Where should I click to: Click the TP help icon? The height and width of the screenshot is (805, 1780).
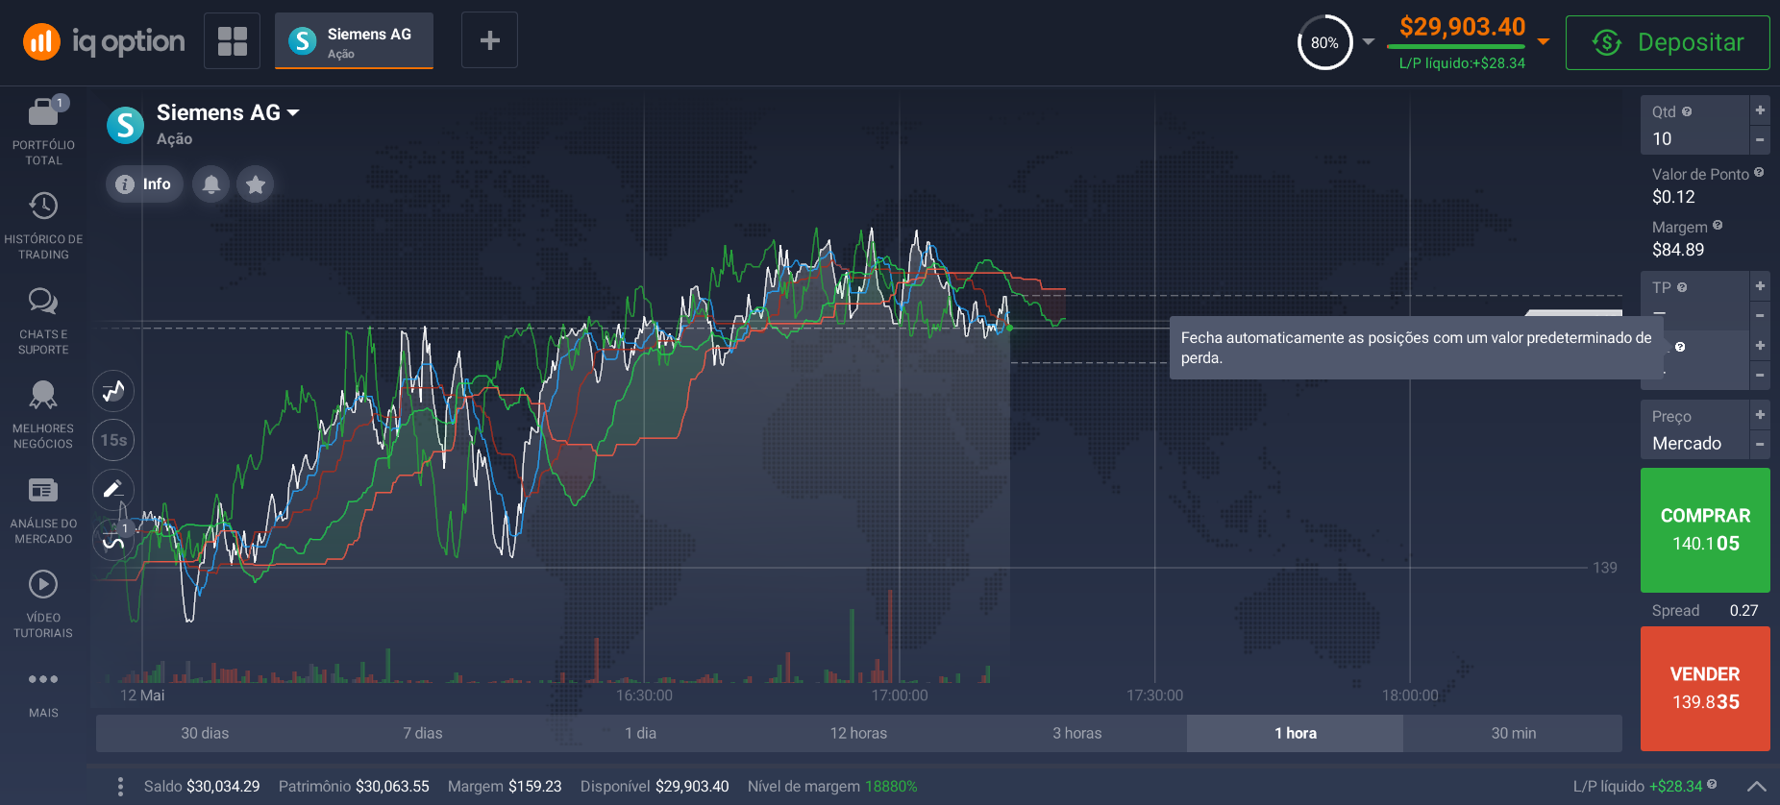tap(1682, 287)
